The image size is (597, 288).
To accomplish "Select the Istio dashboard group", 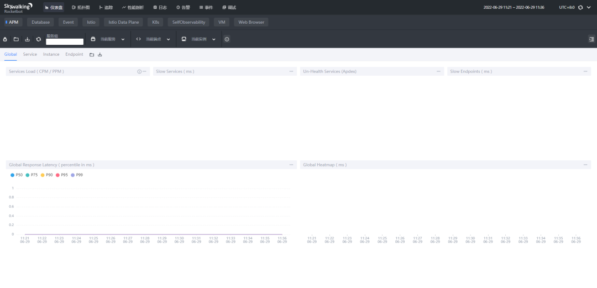I will [91, 22].
